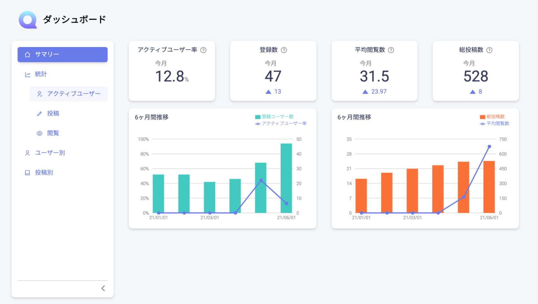Toggle the 平均閲覧数 line legend
This screenshot has height=304, width=538.
point(494,123)
